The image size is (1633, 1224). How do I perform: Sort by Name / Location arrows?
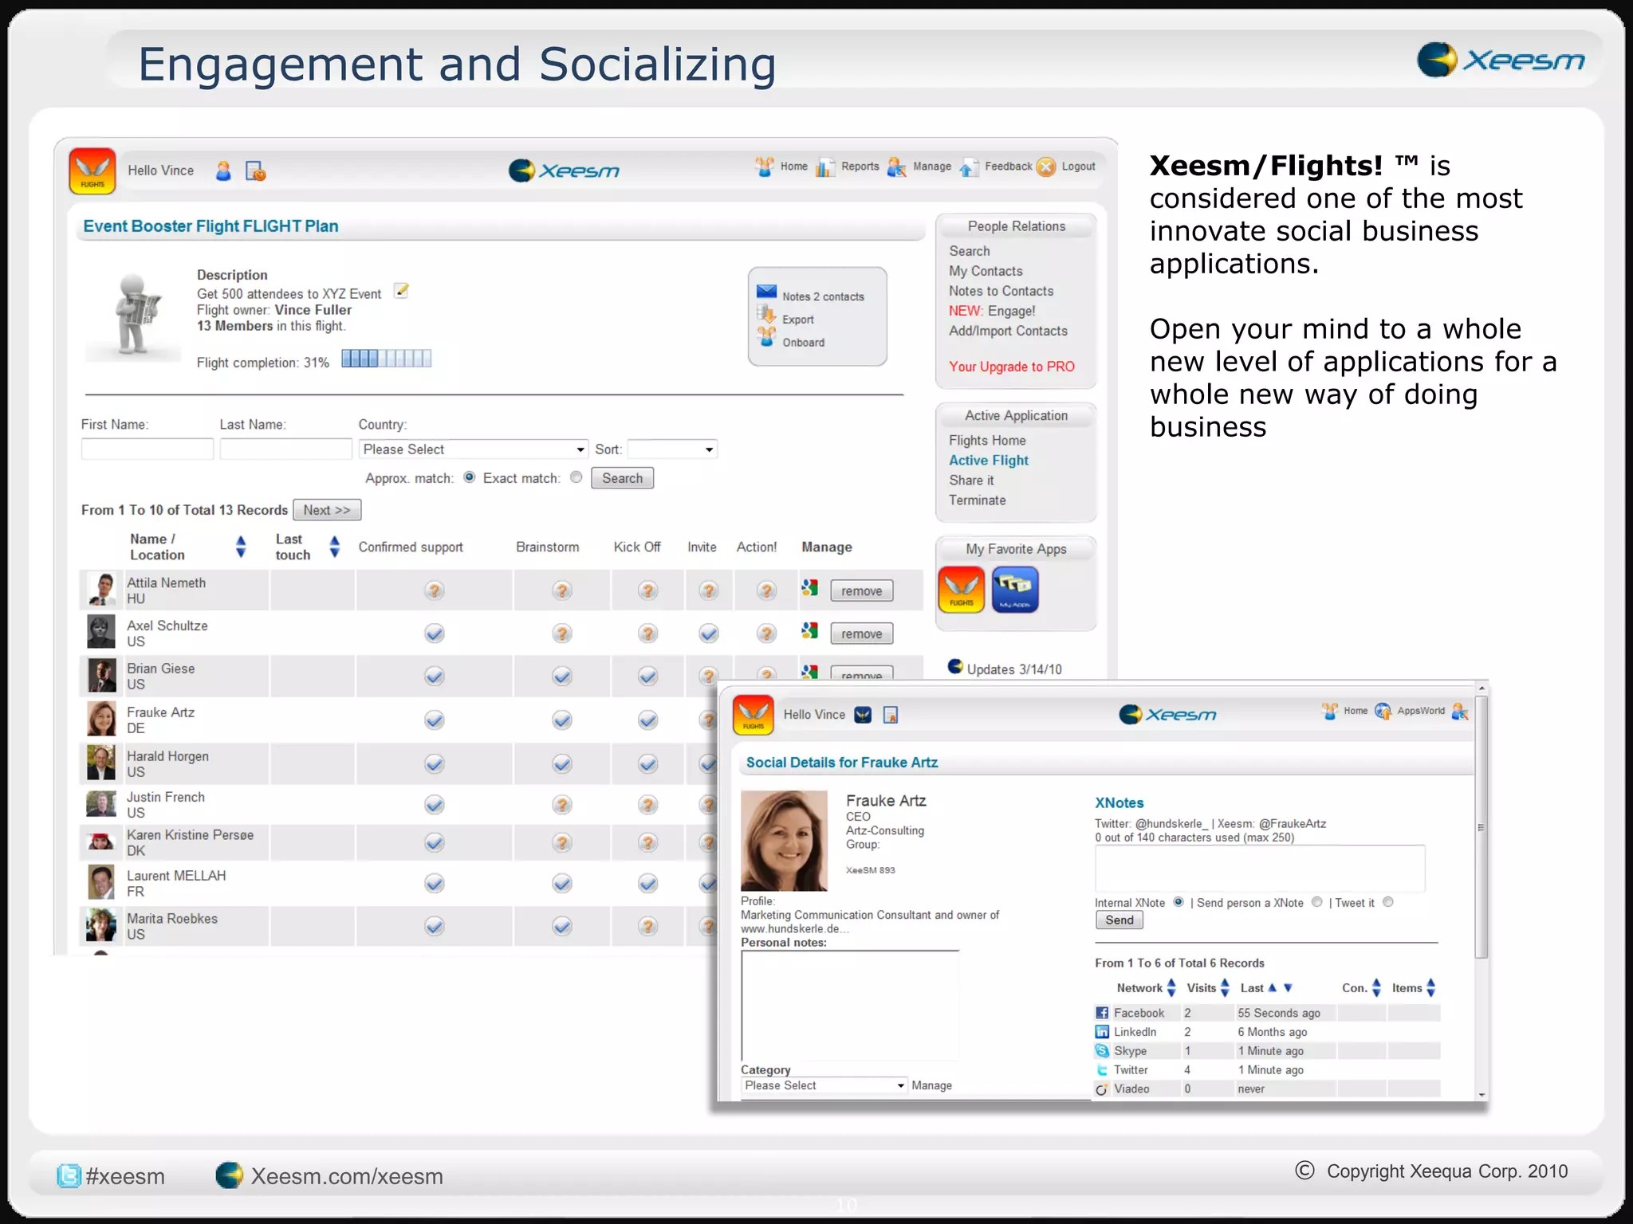click(241, 547)
